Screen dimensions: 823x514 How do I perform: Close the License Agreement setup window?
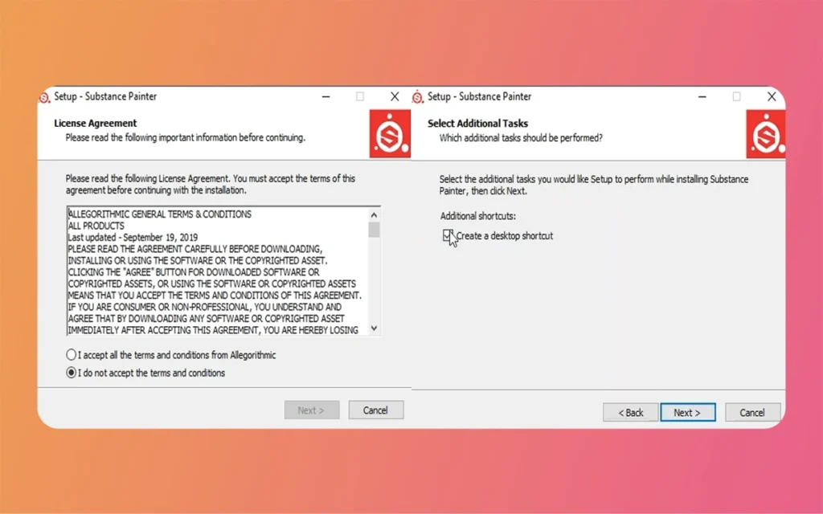pyautogui.click(x=395, y=96)
